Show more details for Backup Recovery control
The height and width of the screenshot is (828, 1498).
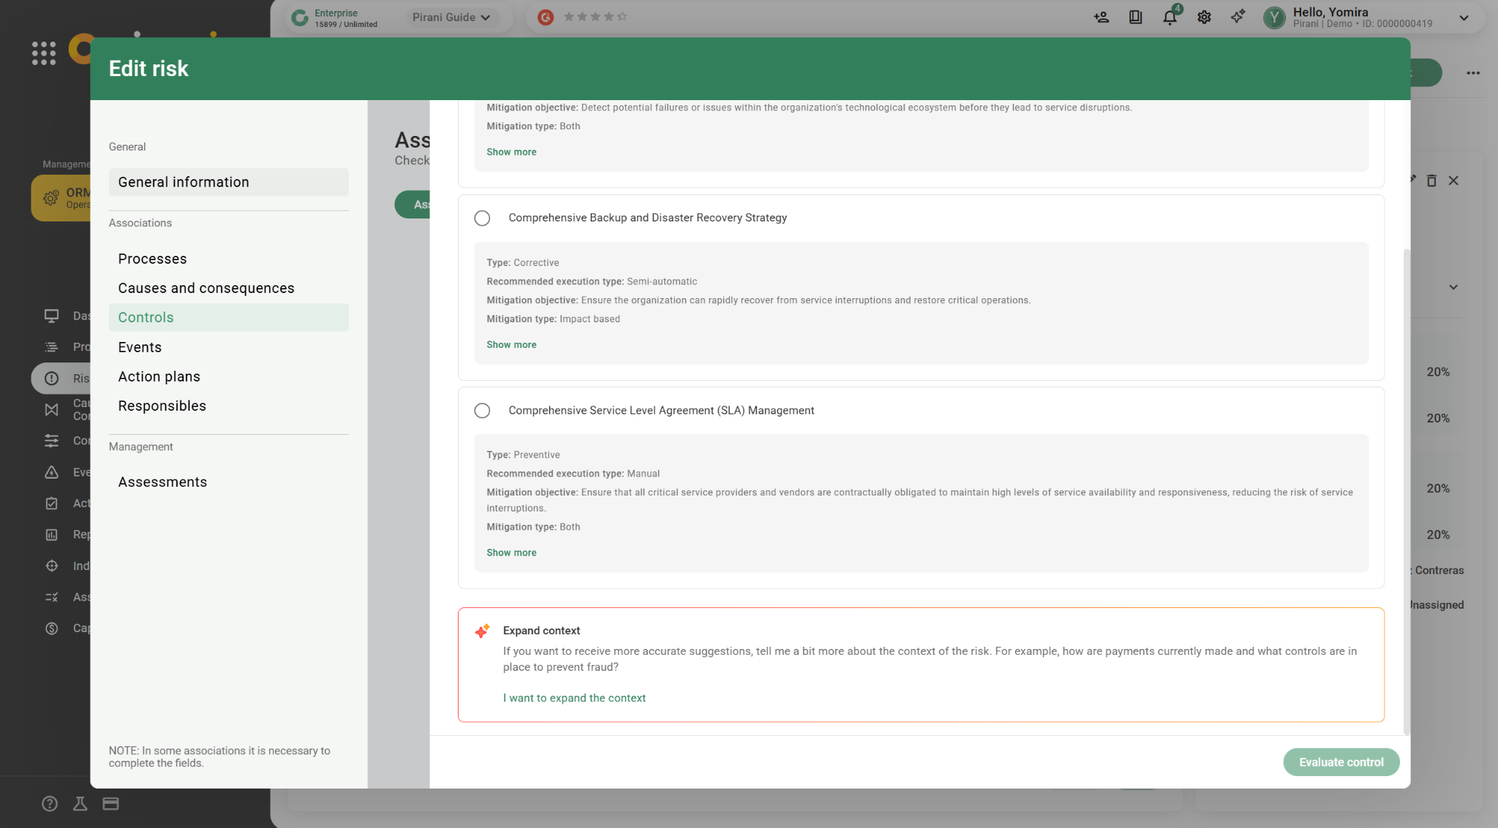pyautogui.click(x=511, y=345)
